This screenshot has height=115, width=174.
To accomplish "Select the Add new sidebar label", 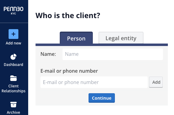I will [13, 43].
